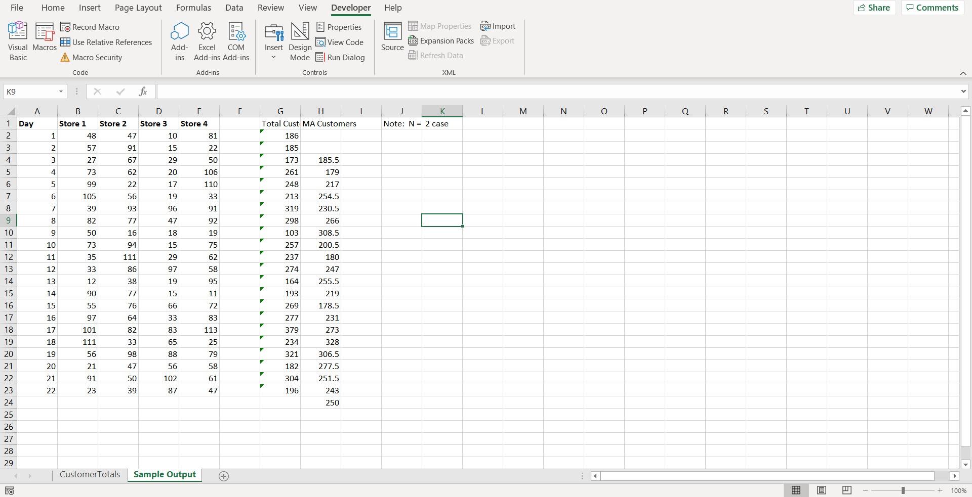Click the Share button
This screenshot has height=497, width=972.
click(874, 8)
